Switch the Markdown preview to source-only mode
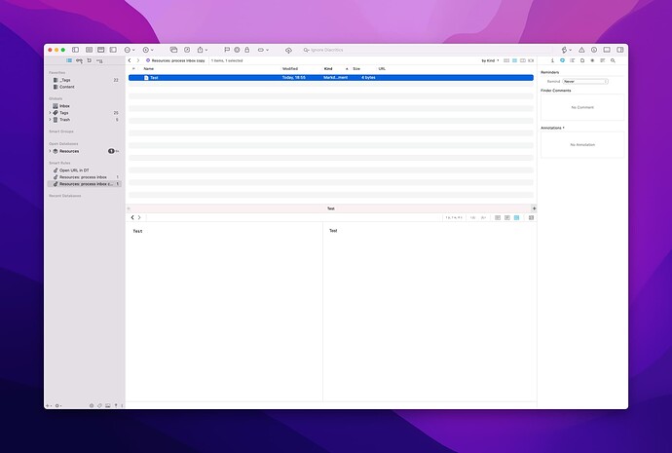This screenshot has height=453, width=672. (x=498, y=217)
